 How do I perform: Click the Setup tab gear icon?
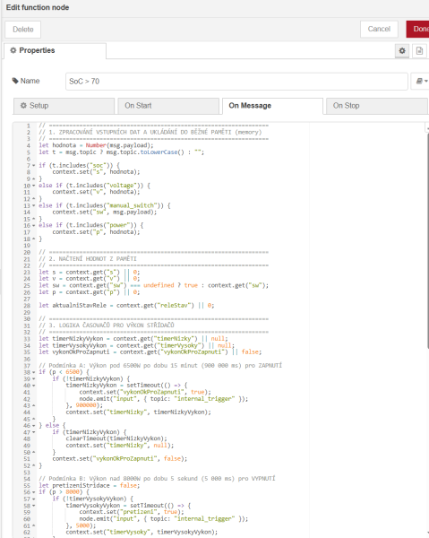(x=23, y=105)
